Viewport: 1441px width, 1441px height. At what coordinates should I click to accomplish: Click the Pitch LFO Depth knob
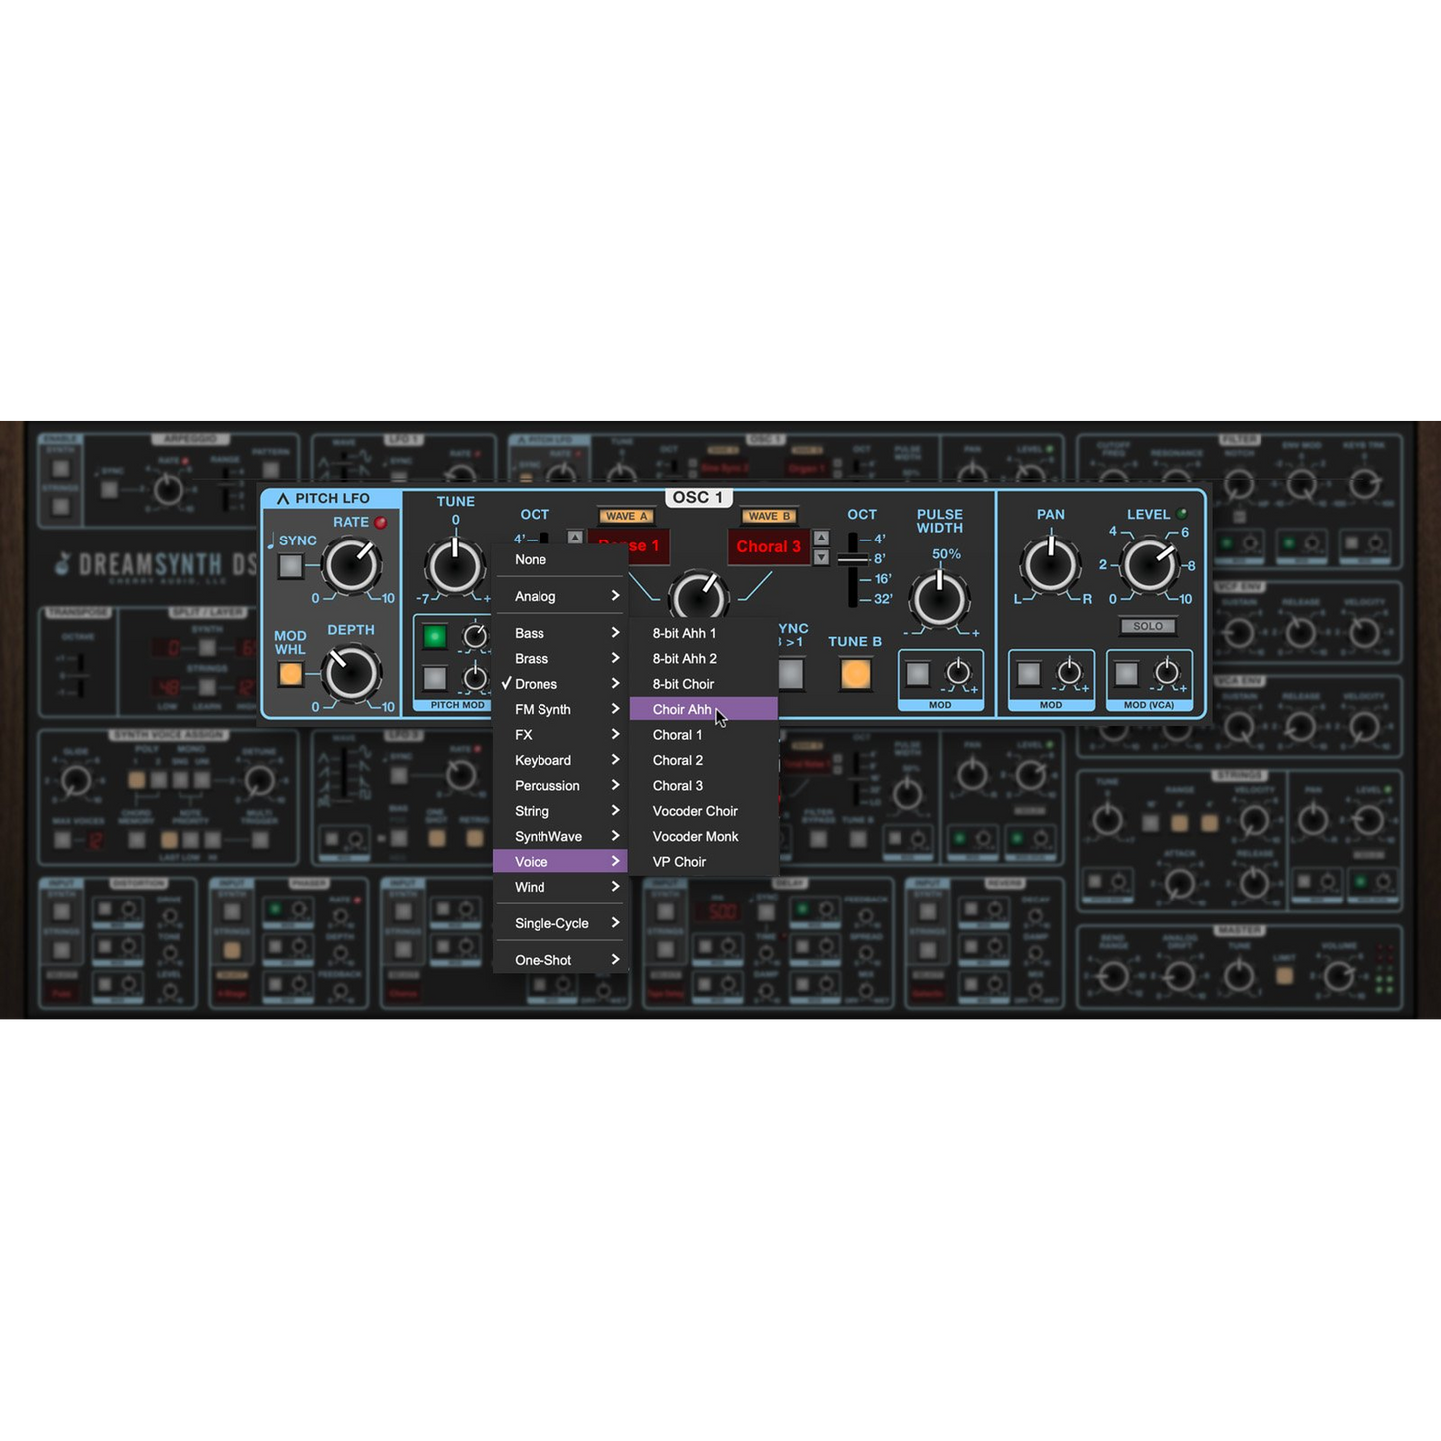point(351,673)
